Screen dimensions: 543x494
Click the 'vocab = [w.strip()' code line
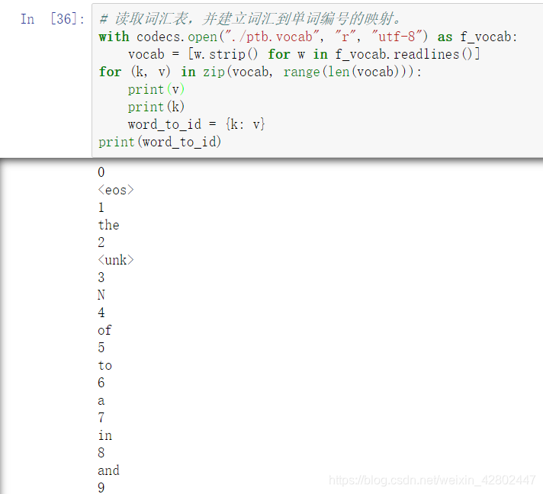pyautogui.click(x=304, y=54)
